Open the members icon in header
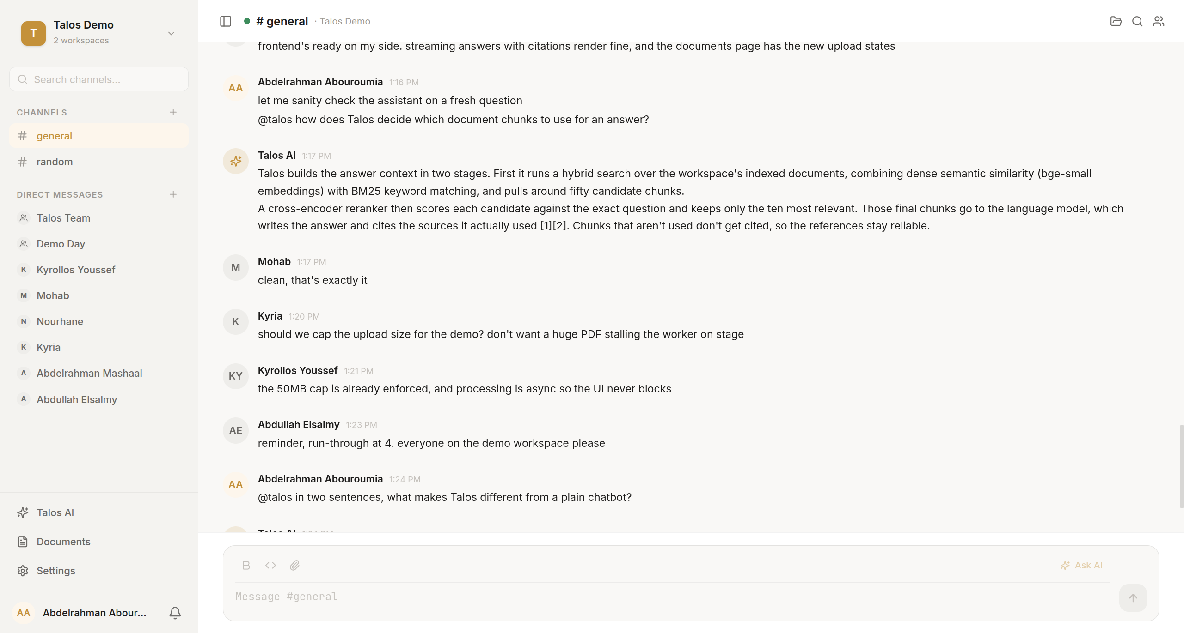Image resolution: width=1184 pixels, height=633 pixels. tap(1159, 21)
